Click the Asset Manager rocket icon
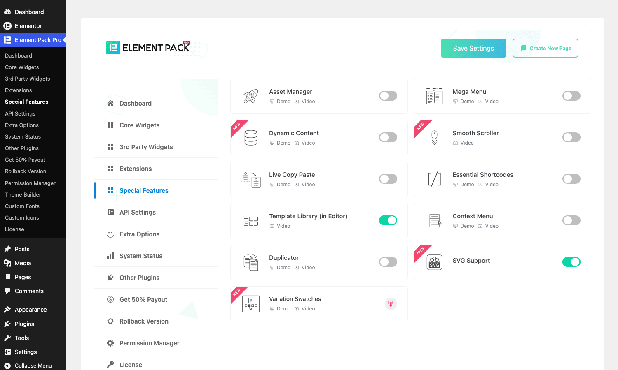 tap(251, 96)
